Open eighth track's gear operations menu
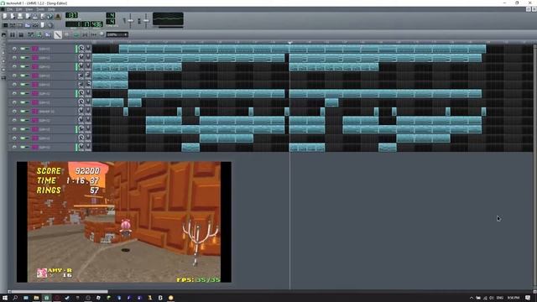 14,112
